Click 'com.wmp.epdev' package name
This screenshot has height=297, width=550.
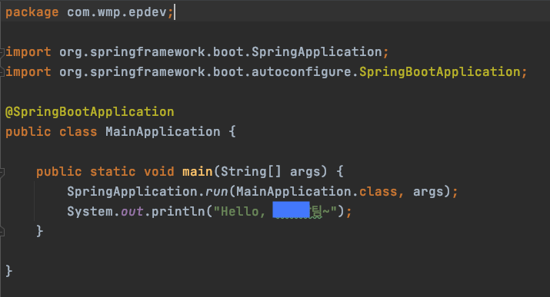pos(116,12)
